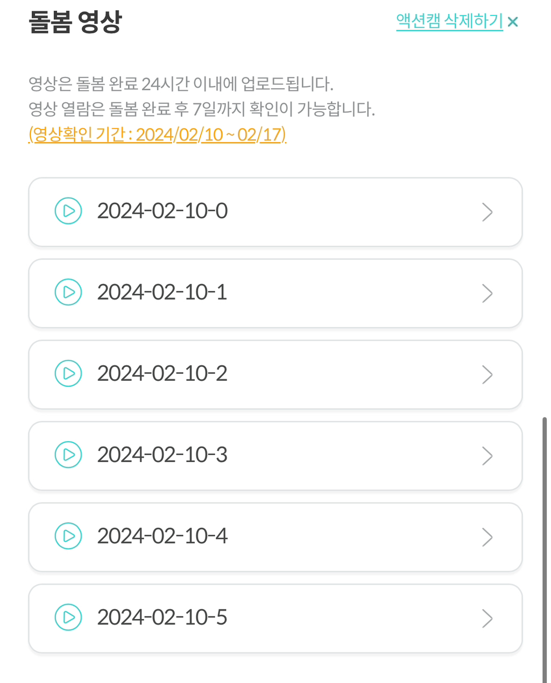Image resolution: width=551 pixels, height=683 pixels.
Task: Hit the play icon next to 2024-02-10-5
Action: 68,617
